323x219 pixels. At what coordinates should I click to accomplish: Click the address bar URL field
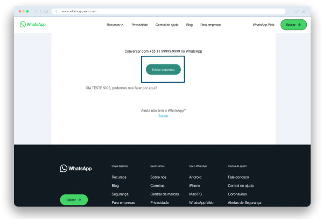point(168,11)
